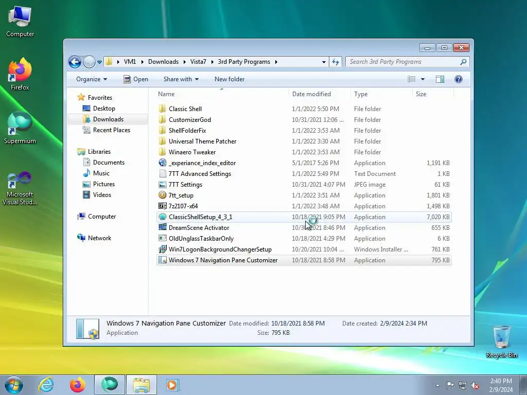527x395 pixels.
Task: Click the Open toolbar button
Action: pos(136,79)
